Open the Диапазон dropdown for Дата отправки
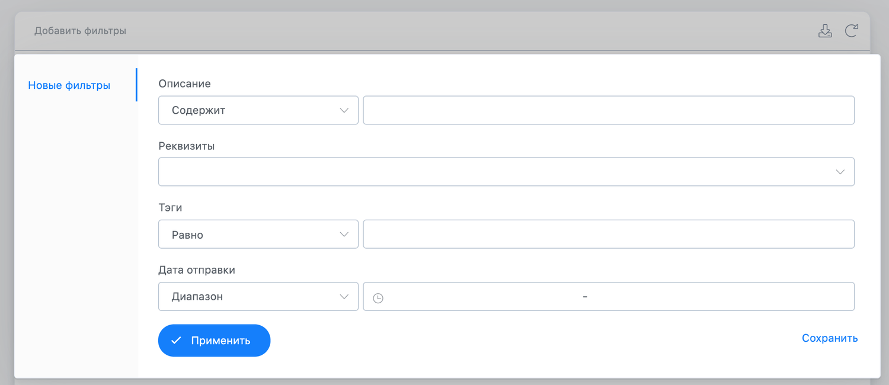This screenshot has width=889, height=385. point(258,297)
